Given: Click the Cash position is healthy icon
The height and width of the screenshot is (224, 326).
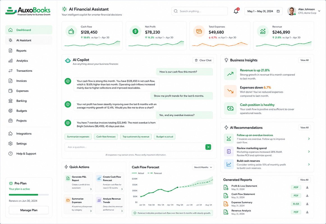Looking at the screenshot, I should [x=230, y=108].
